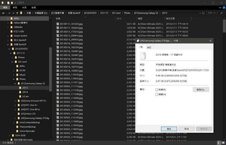The width and height of the screenshot is (226, 145).
Task: Click the TitaniumBackup folder icon
Action: pos(17,127)
